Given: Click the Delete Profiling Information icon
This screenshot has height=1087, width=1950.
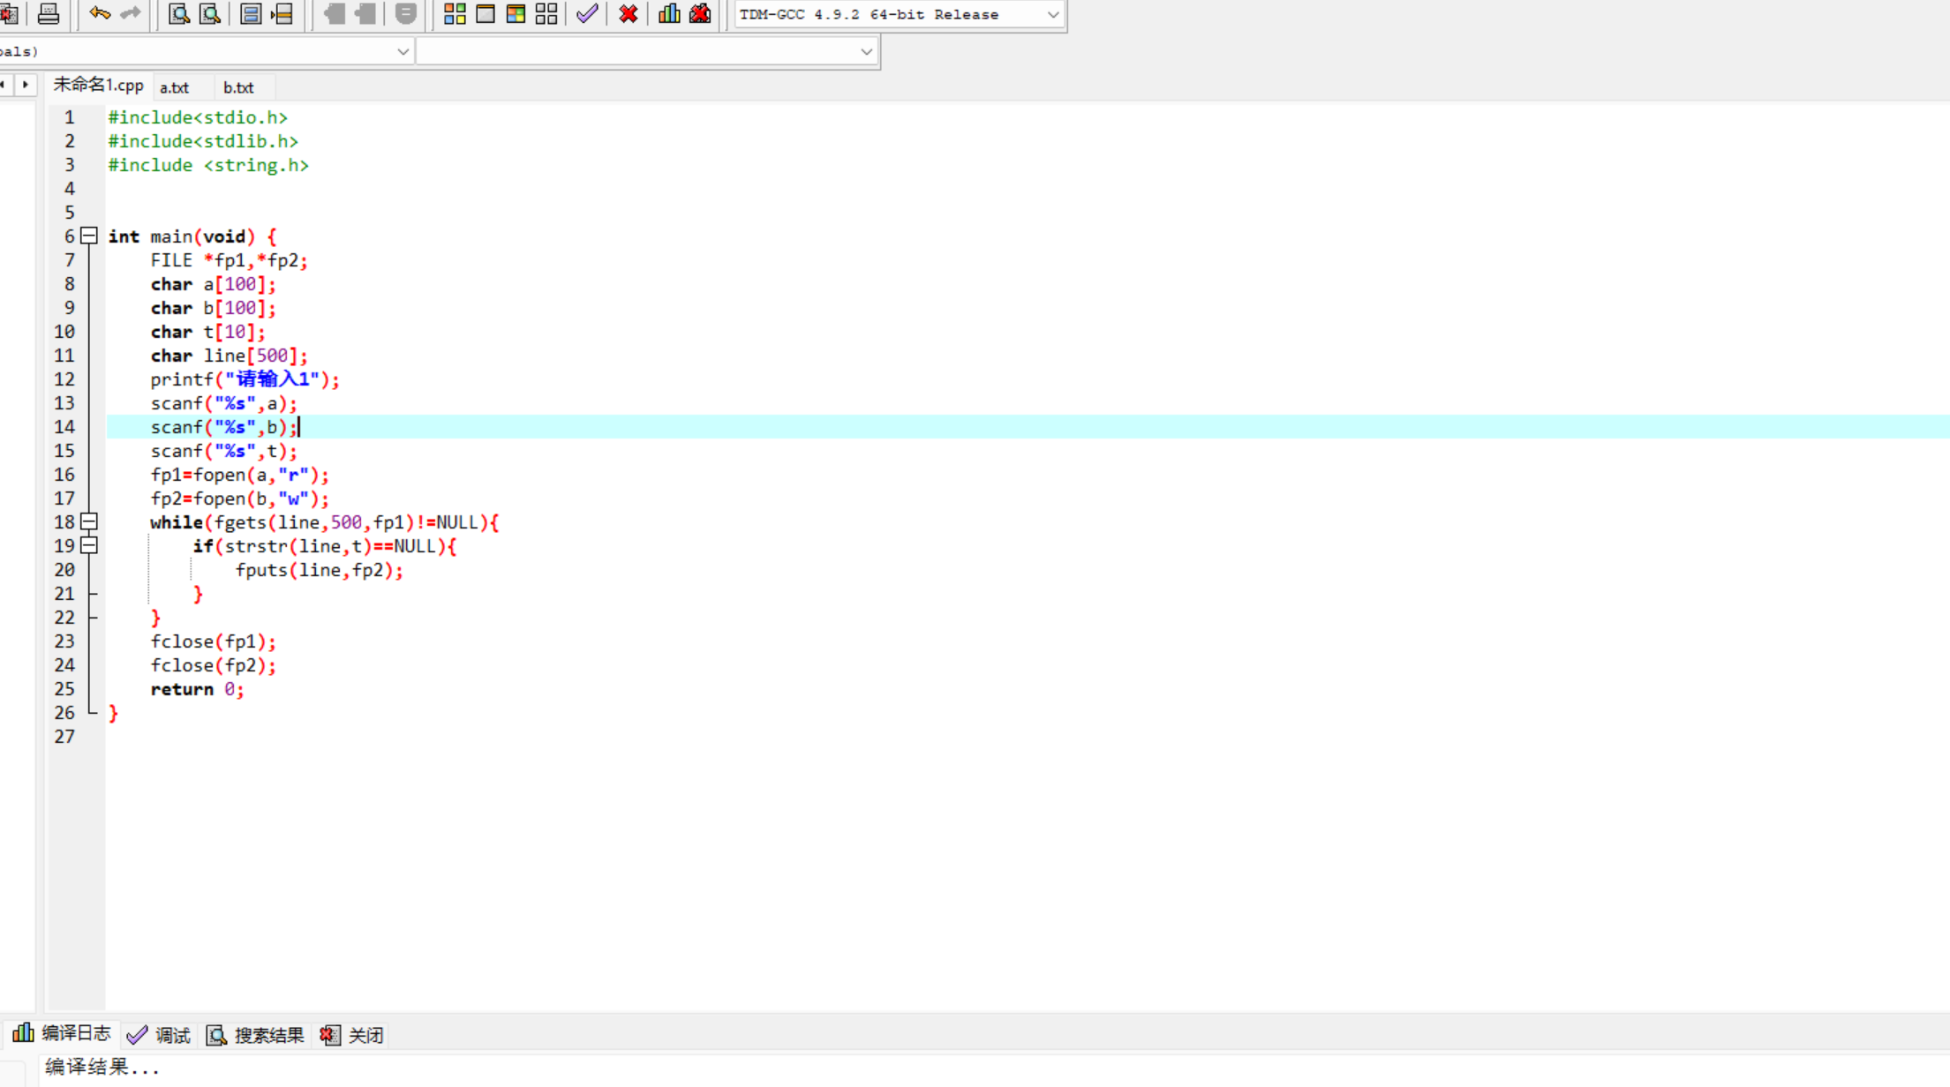Looking at the screenshot, I should 700,13.
